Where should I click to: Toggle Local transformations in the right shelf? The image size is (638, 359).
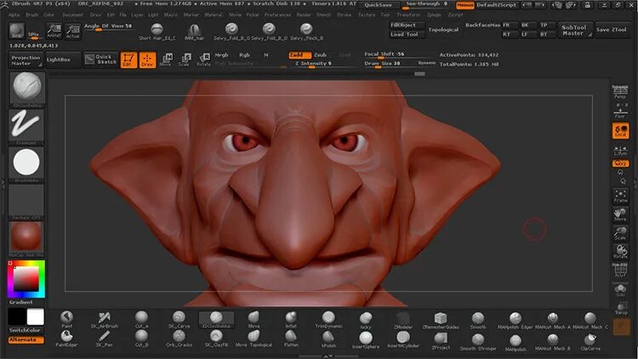tap(620, 131)
